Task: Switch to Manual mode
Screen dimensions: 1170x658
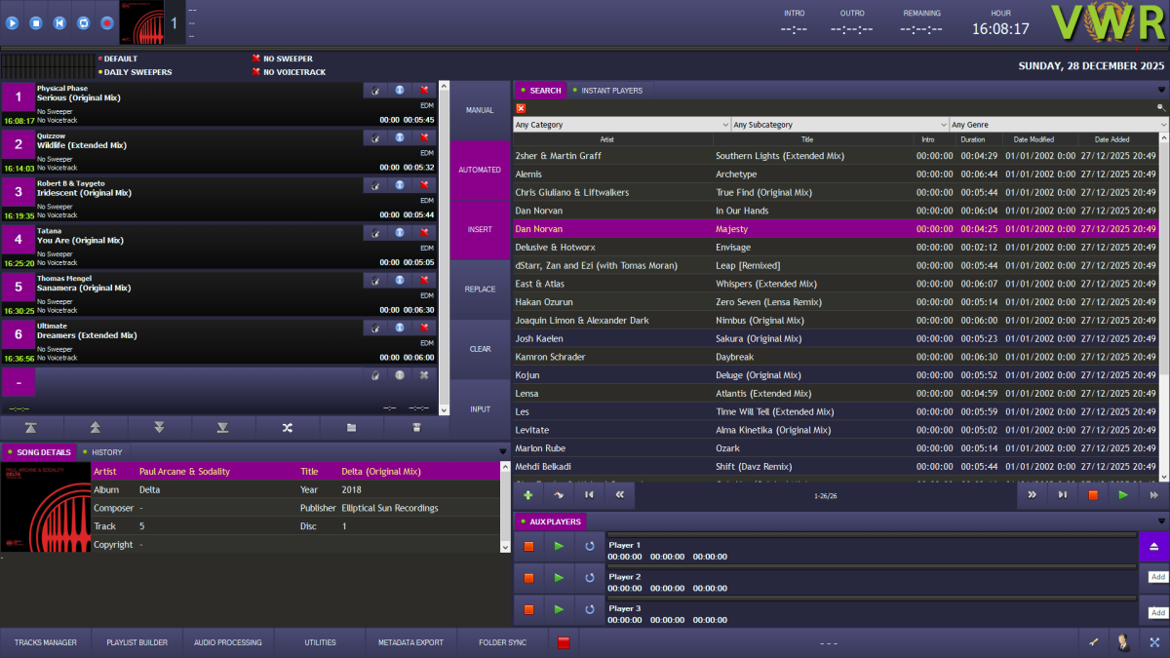Action: pos(479,110)
